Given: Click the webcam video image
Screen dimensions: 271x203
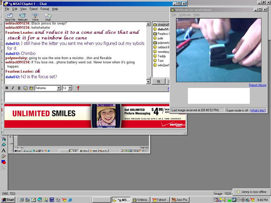Looking at the screenshot, I should (218, 50).
